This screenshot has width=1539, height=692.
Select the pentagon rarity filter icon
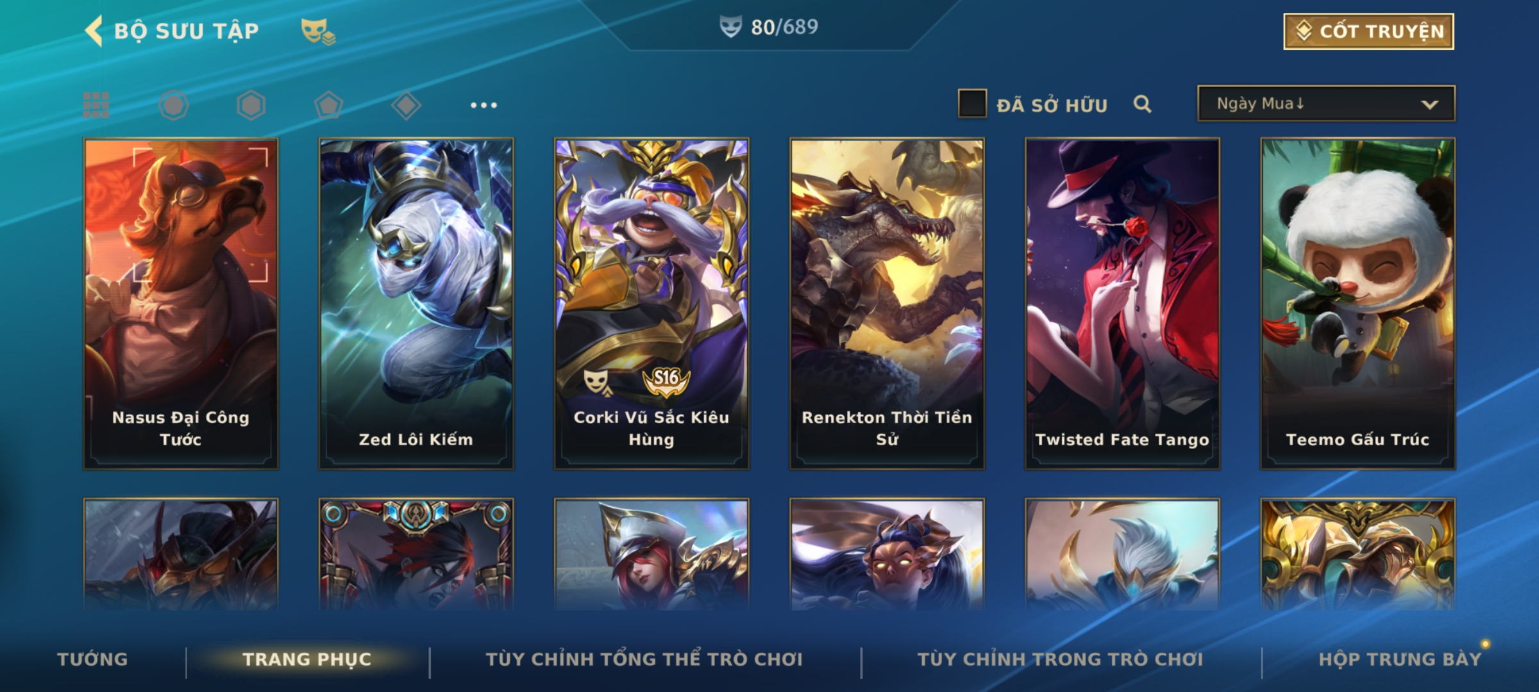pyautogui.click(x=328, y=105)
